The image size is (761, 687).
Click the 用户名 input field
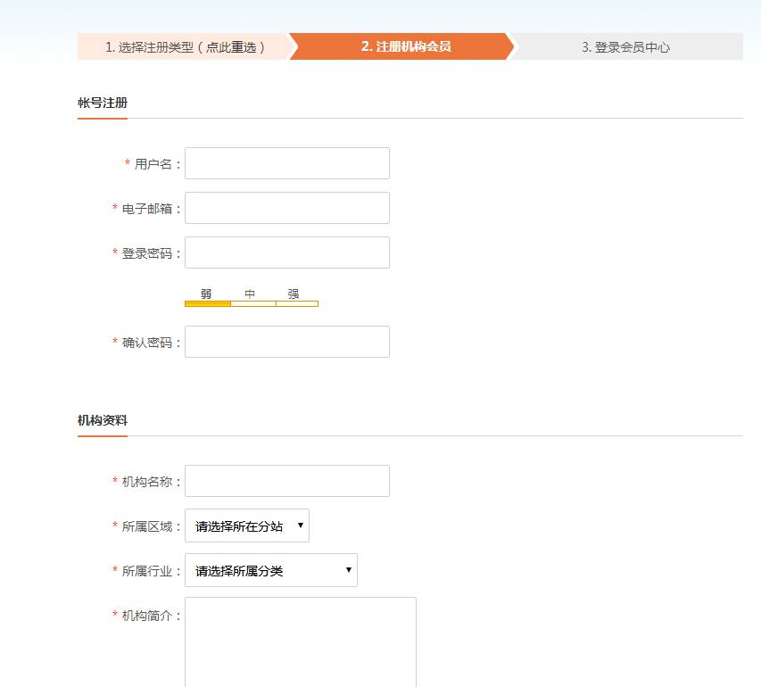[285, 163]
